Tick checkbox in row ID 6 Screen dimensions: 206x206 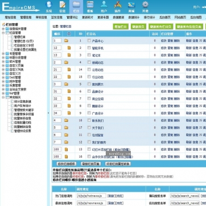pyautogui.click(x=89, y=91)
